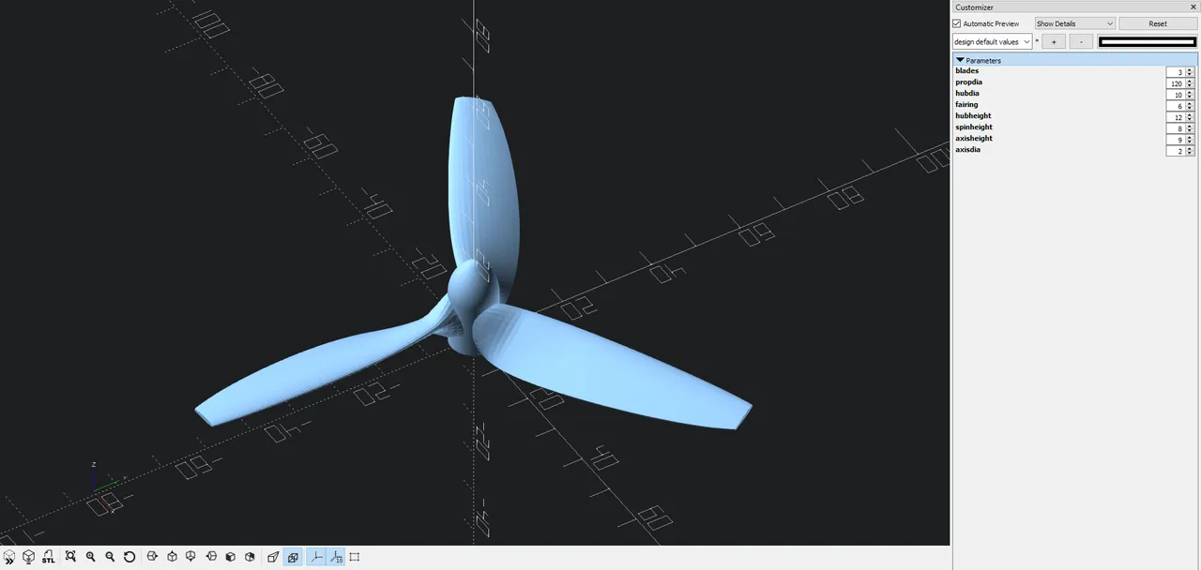The width and height of the screenshot is (1201, 570).
Task: Toggle show edges display
Action: [x=354, y=556]
